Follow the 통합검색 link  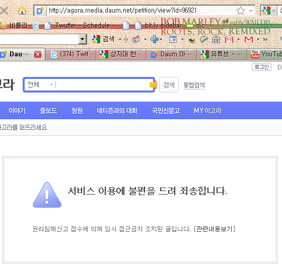[194, 85]
